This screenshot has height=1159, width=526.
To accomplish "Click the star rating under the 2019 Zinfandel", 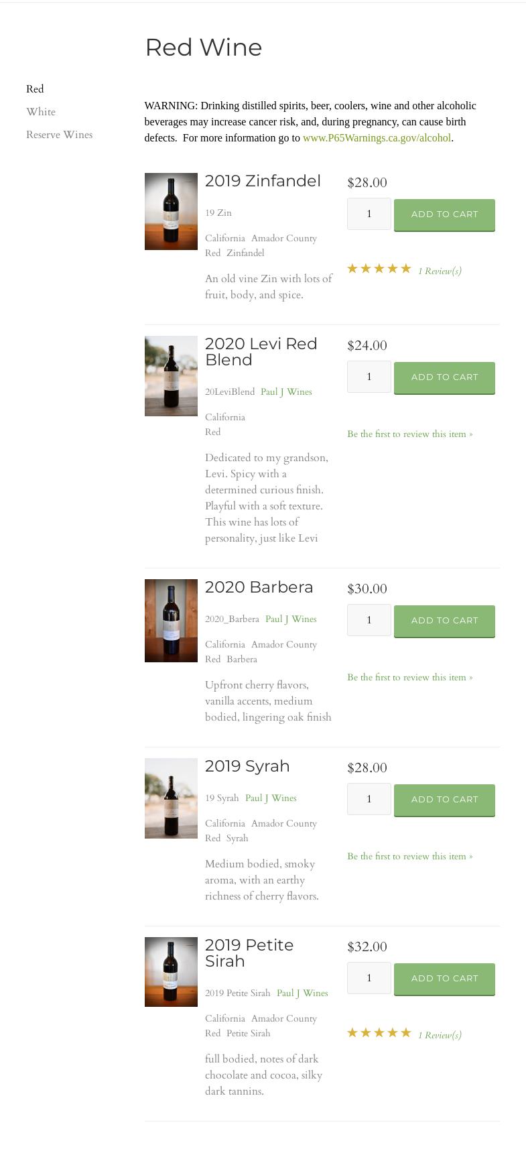I will 379,268.
